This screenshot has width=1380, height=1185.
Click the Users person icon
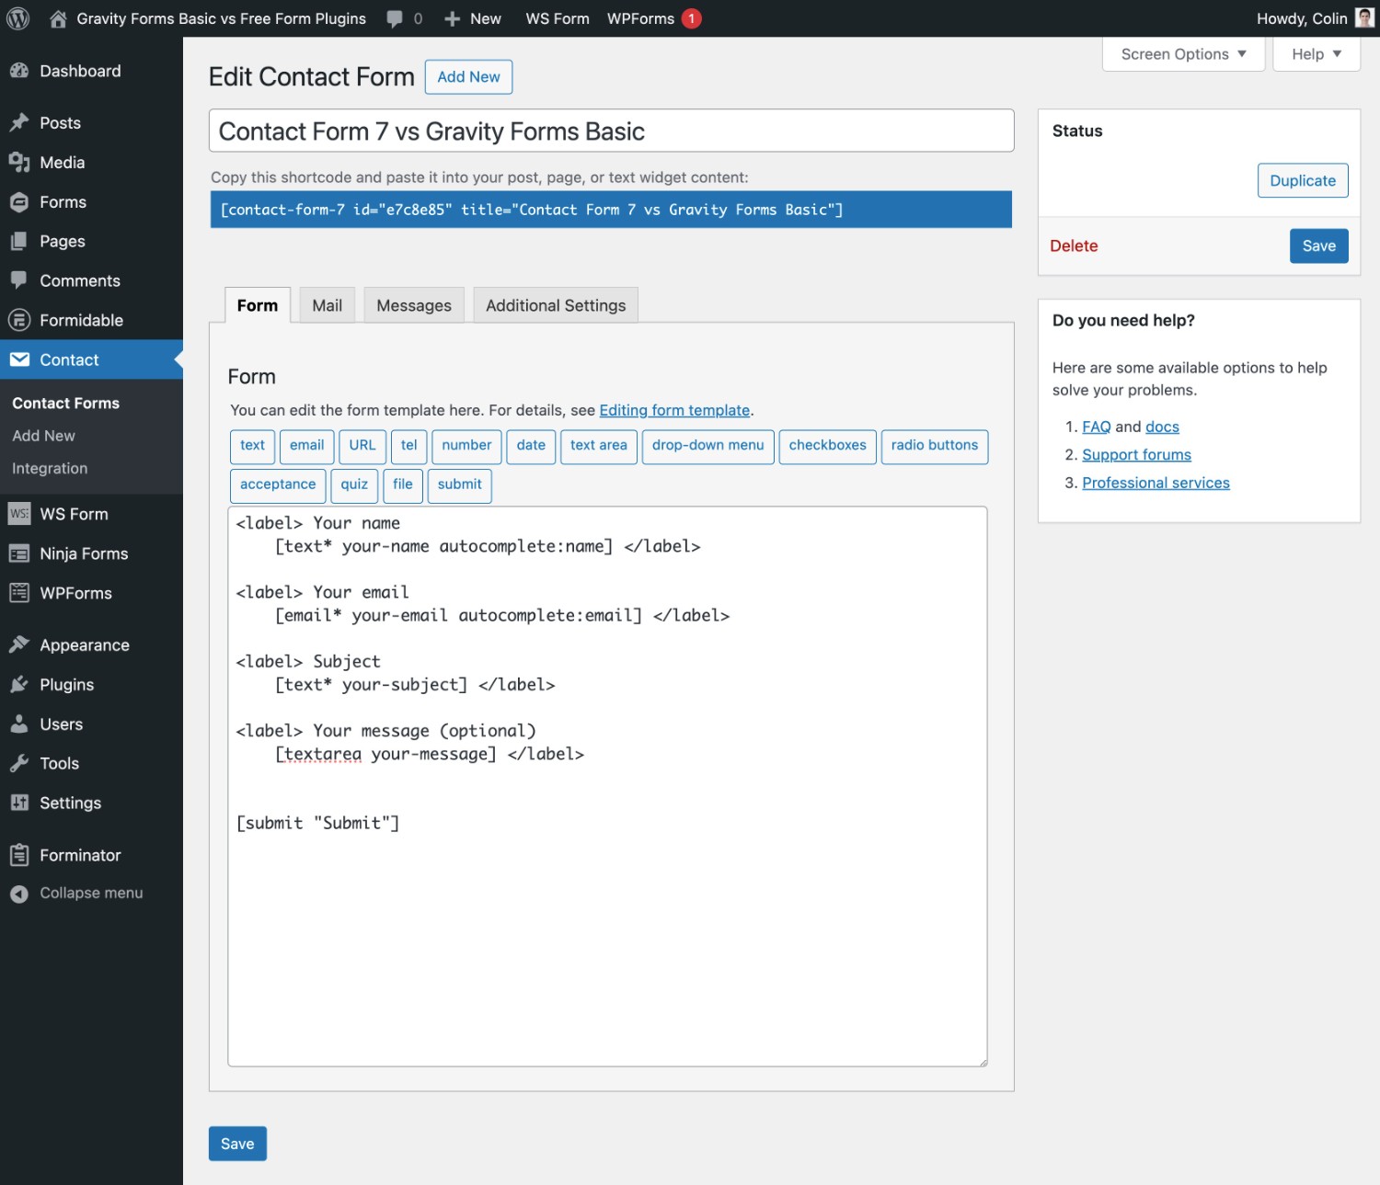(x=19, y=724)
